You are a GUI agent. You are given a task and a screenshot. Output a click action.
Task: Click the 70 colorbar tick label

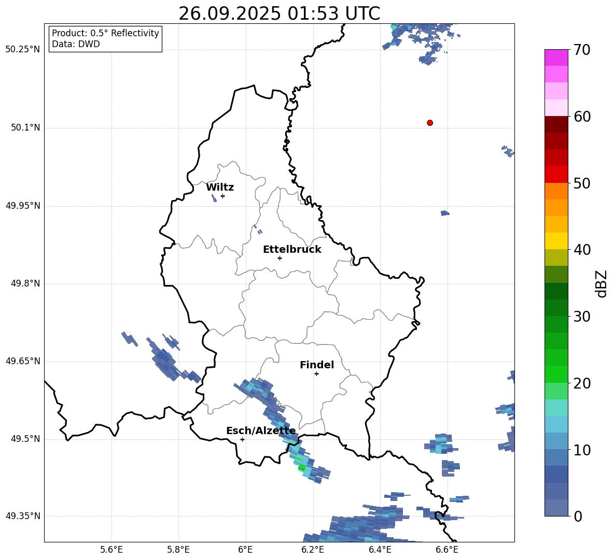tap(582, 50)
